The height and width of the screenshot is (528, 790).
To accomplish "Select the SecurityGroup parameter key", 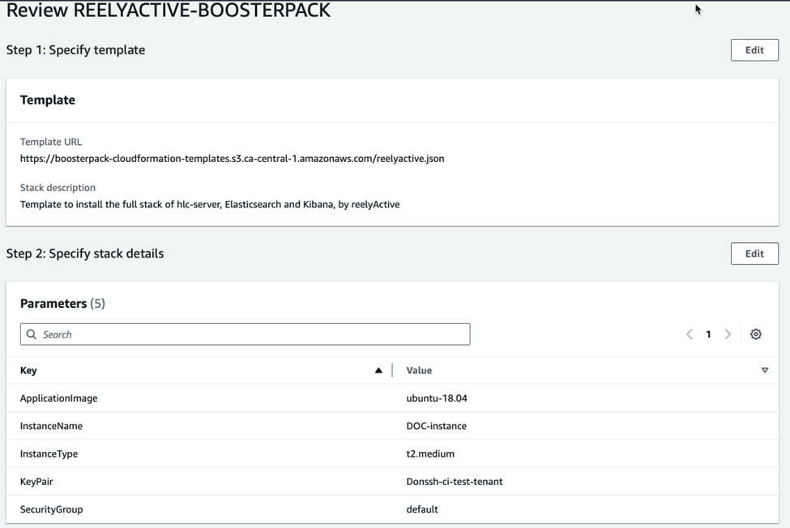I will [52, 509].
